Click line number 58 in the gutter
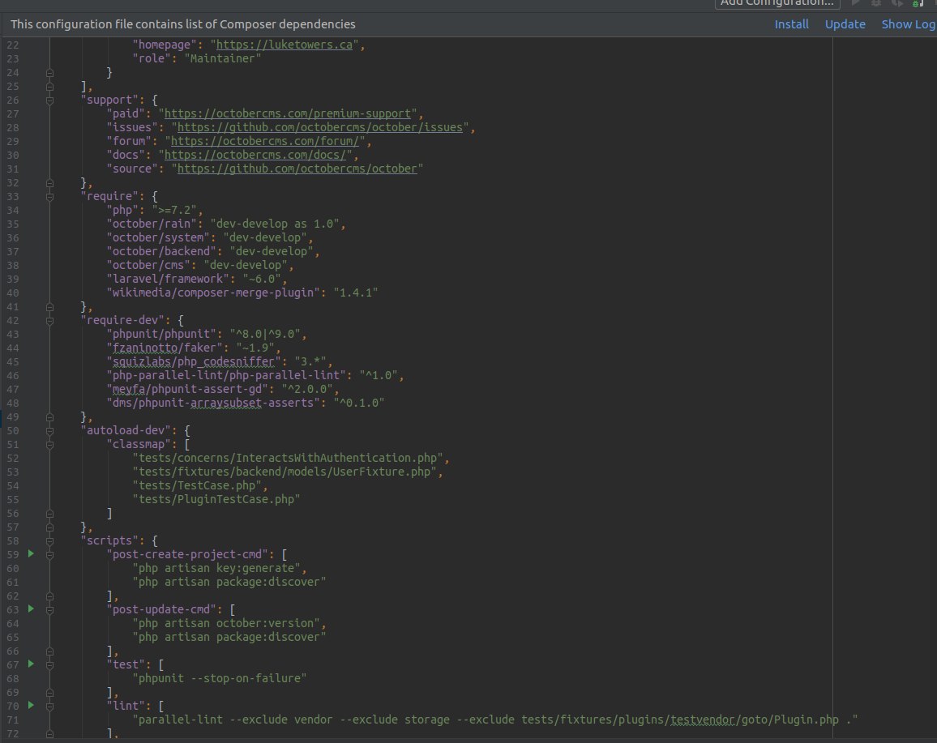This screenshot has height=743, width=937. click(x=12, y=540)
